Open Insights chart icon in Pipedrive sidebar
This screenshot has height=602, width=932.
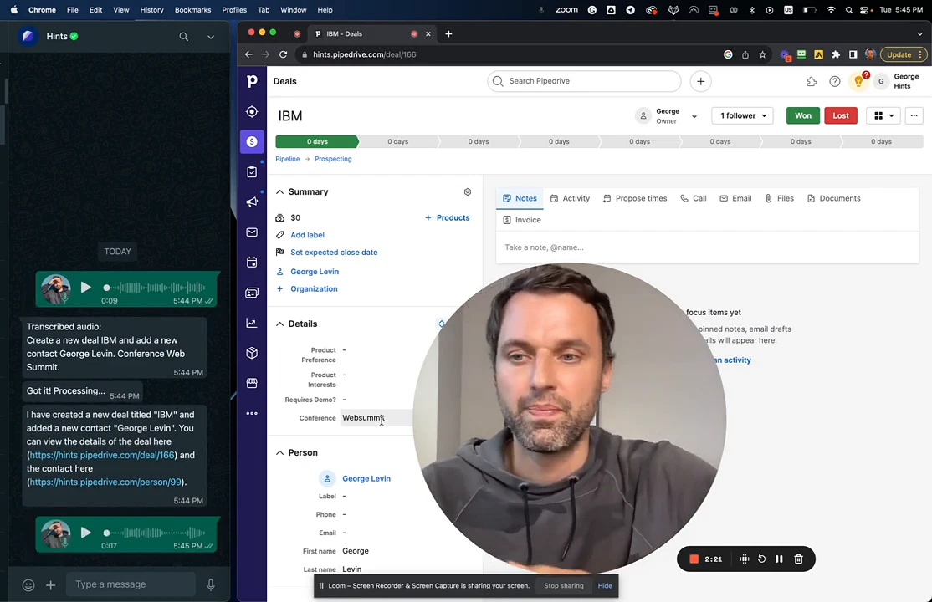(x=252, y=323)
